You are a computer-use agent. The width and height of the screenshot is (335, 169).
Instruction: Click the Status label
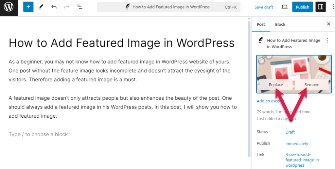(x=262, y=132)
